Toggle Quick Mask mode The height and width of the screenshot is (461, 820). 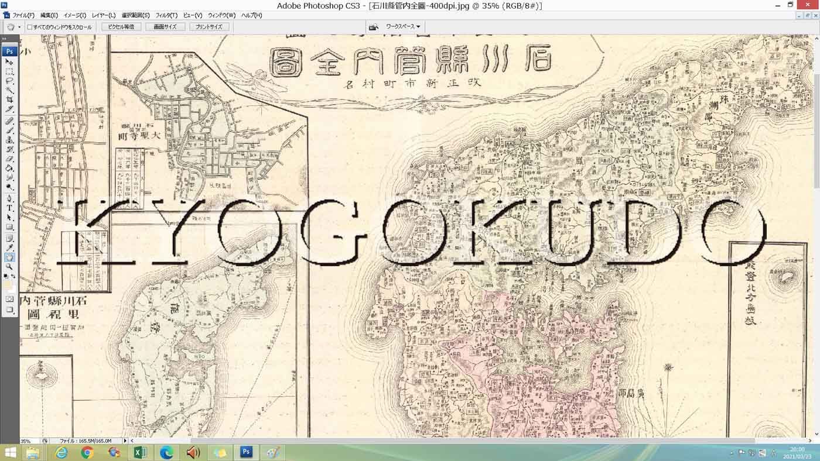coord(9,299)
